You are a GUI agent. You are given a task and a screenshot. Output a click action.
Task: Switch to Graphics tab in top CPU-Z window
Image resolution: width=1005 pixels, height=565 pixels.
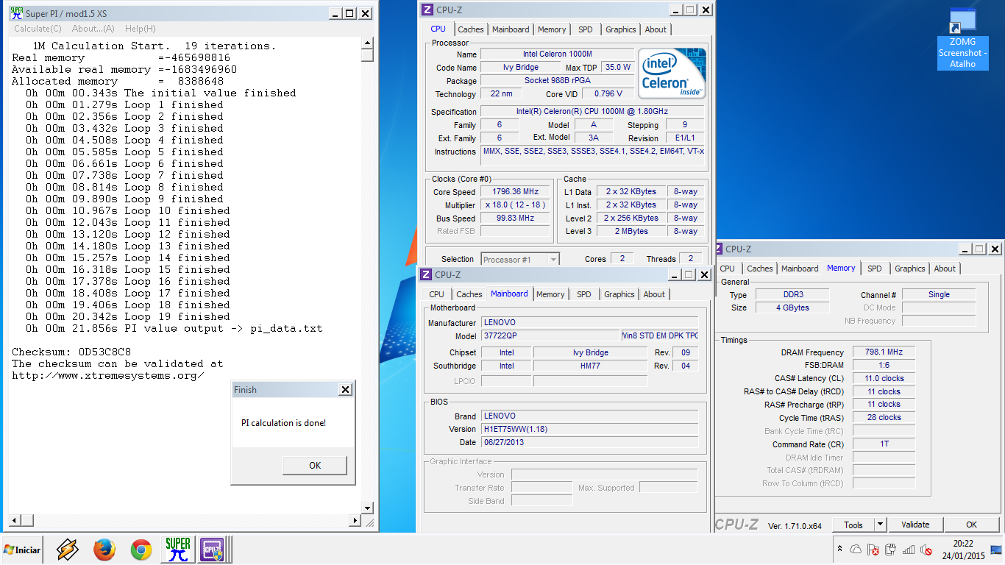tap(621, 29)
